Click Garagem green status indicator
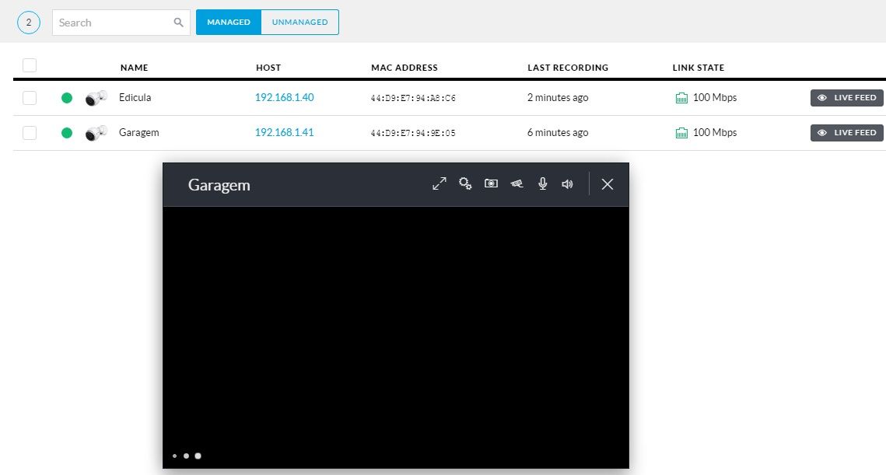This screenshot has width=886, height=475. (x=67, y=133)
